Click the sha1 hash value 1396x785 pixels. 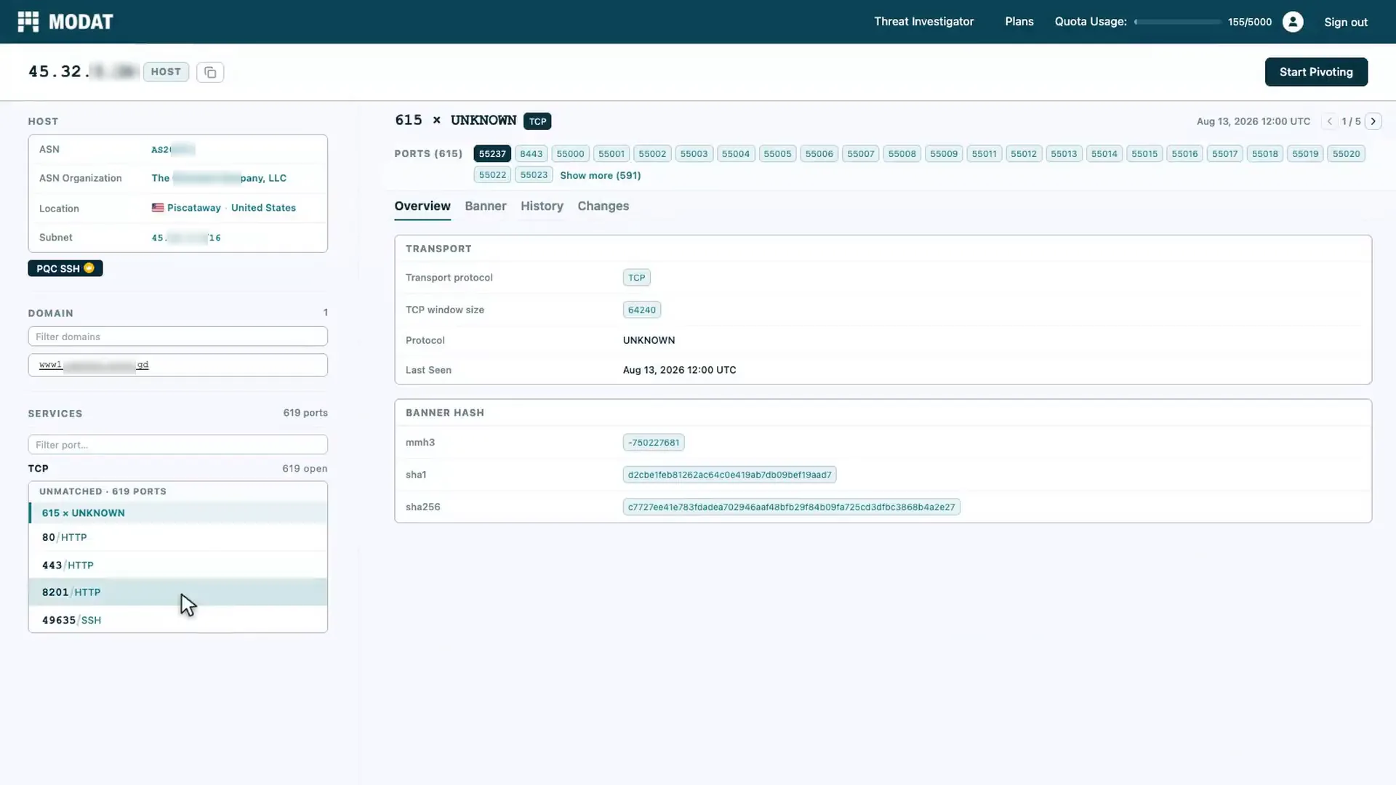729,475
